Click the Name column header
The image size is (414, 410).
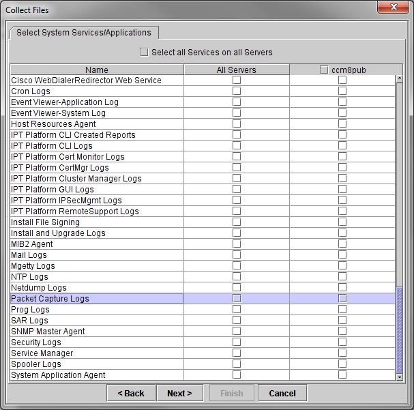pyautogui.click(x=97, y=70)
